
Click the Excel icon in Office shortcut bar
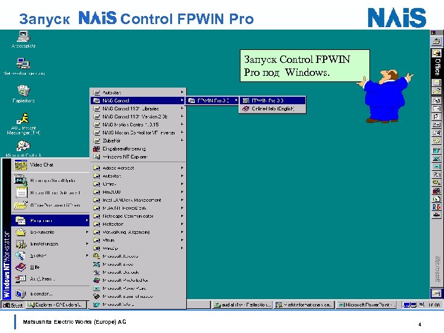pos(437,159)
